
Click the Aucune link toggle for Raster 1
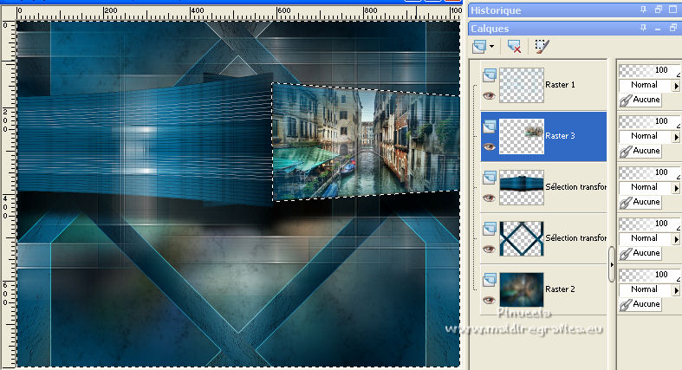pos(640,100)
